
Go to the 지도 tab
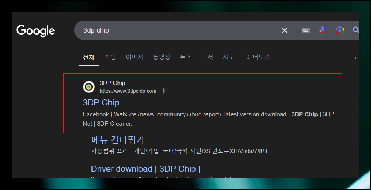pos(228,57)
